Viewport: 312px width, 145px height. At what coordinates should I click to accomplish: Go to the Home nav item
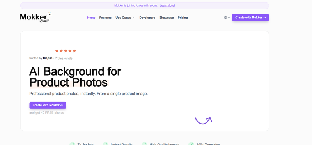point(91,18)
